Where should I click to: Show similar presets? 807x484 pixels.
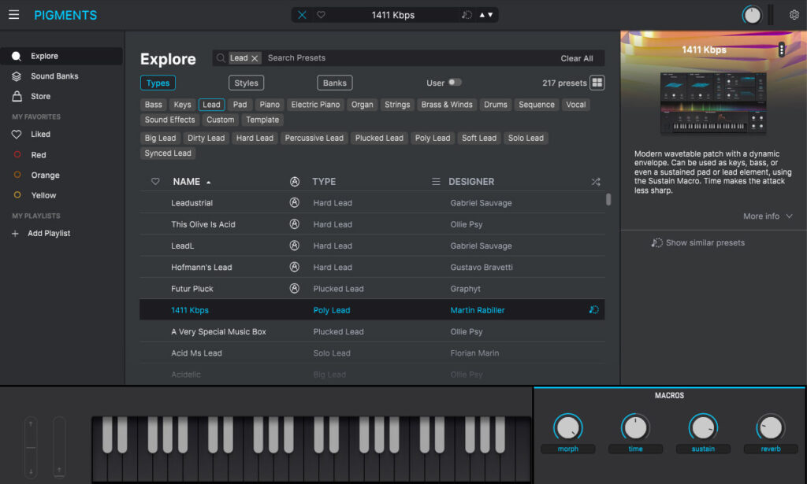point(698,242)
